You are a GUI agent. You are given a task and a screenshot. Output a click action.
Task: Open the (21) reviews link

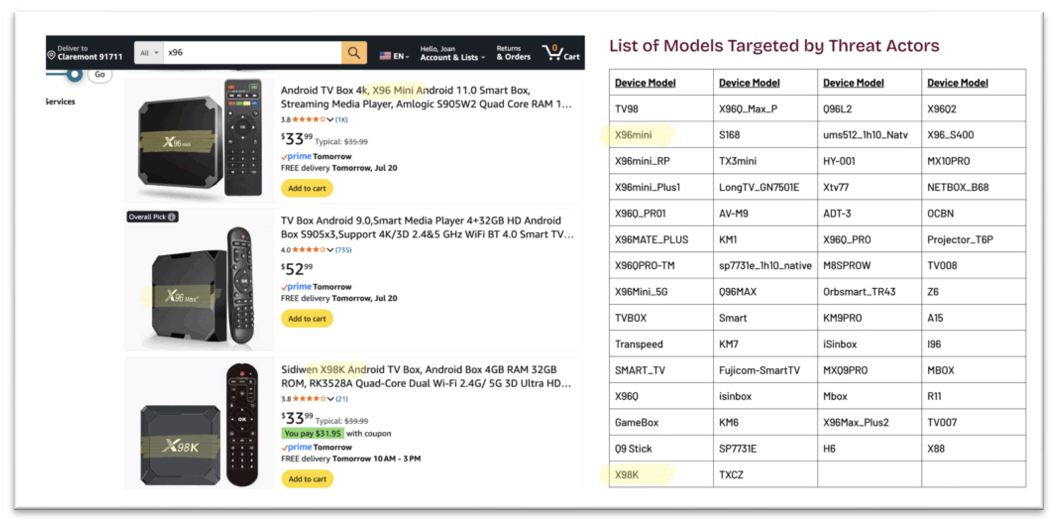[x=342, y=399]
